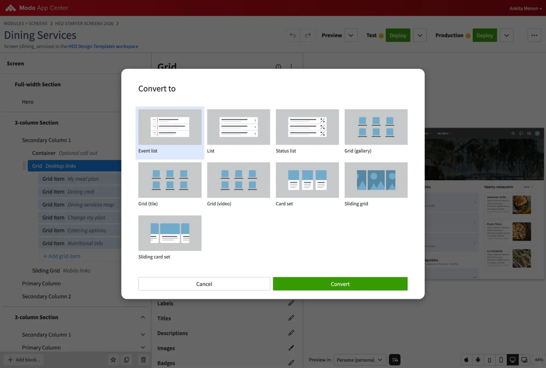This screenshot has height=368, width=546.
Task: Collapse the lower 3-column Section
Action: 143,317
